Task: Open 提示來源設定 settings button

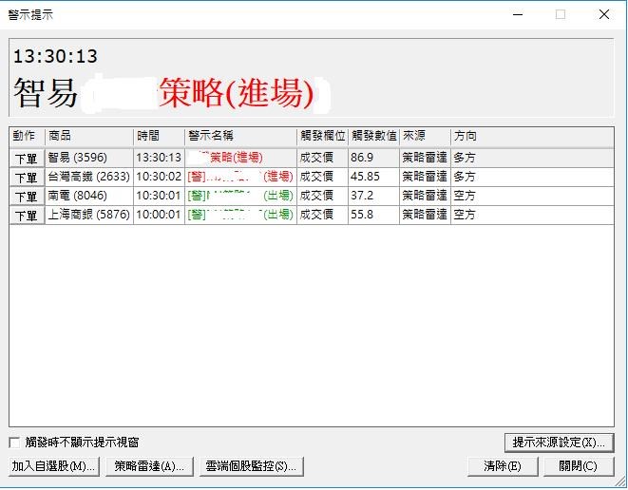Action: 559,443
